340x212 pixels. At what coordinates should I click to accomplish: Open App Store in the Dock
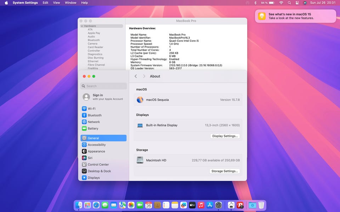[x=210, y=205]
